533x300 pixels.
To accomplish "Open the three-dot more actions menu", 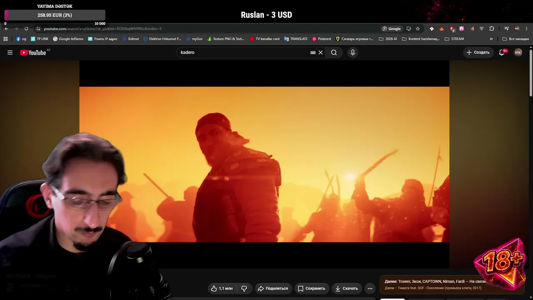I will (x=370, y=288).
